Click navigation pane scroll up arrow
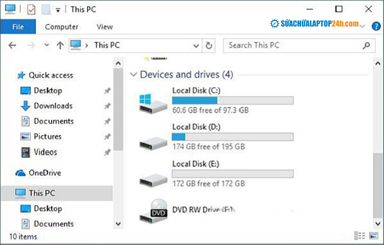The image size is (384, 245). coord(118,63)
